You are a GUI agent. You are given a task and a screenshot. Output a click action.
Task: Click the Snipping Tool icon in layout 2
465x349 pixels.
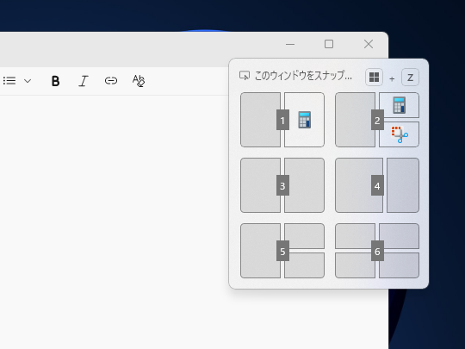click(400, 134)
